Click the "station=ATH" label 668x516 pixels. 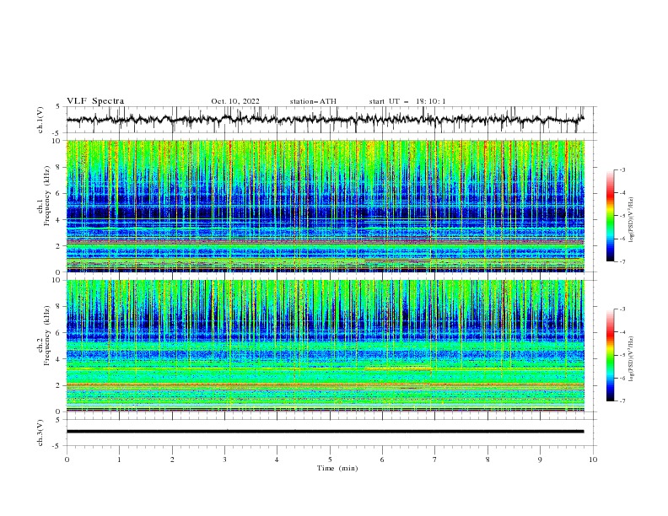[313, 101]
